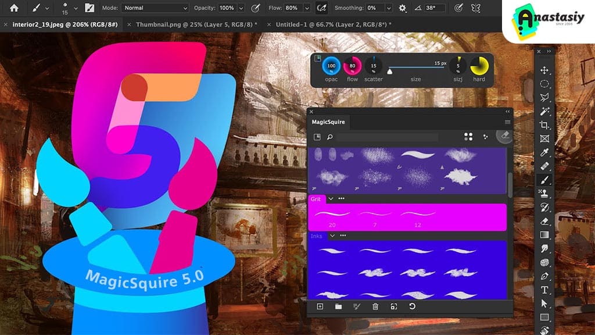The width and height of the screenshot is (595, 335).
Task: Open smoothing options gear
Action: (402, 8)
